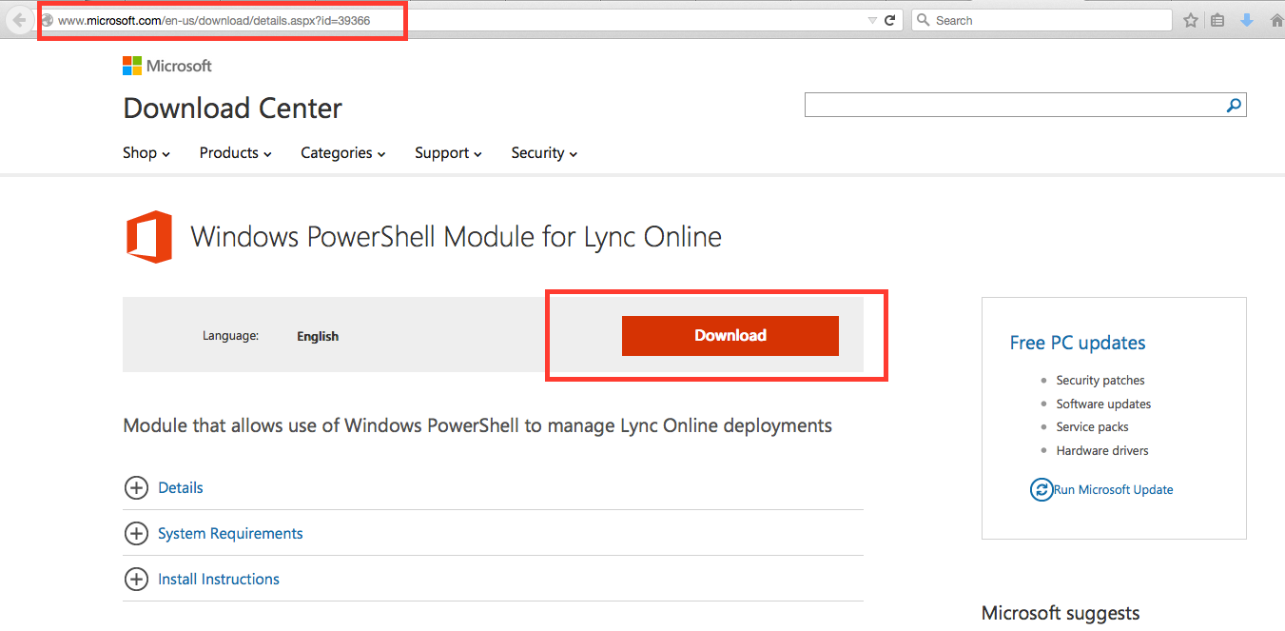
Task: Open the Run Microsoft Update link
Action: coord(1114,490)
